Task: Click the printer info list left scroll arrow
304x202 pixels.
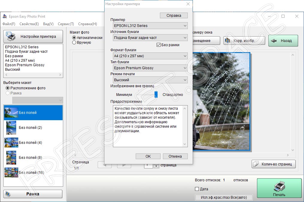Action: [x=6, y=75]
